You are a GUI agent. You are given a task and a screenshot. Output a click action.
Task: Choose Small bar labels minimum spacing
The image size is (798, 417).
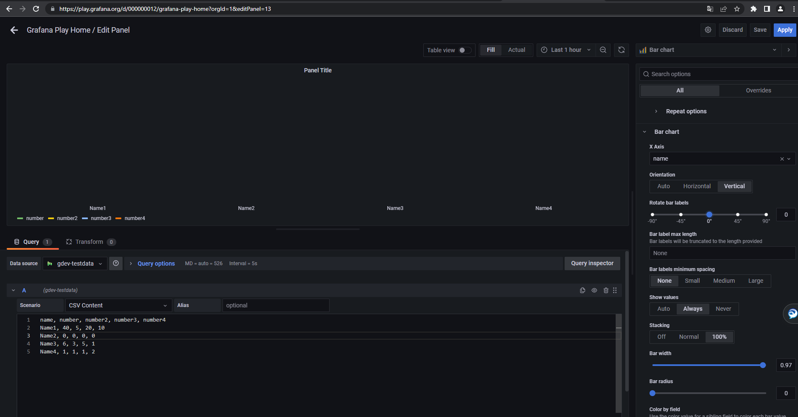692,281
